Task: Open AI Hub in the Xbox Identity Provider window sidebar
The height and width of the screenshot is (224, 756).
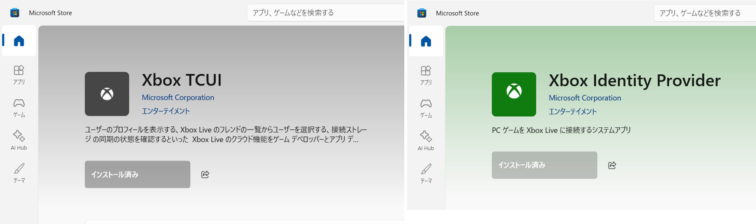Action: pos(426,141)
